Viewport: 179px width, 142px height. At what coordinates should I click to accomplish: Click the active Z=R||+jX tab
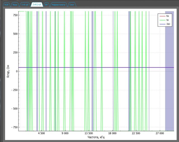(37, 5)
